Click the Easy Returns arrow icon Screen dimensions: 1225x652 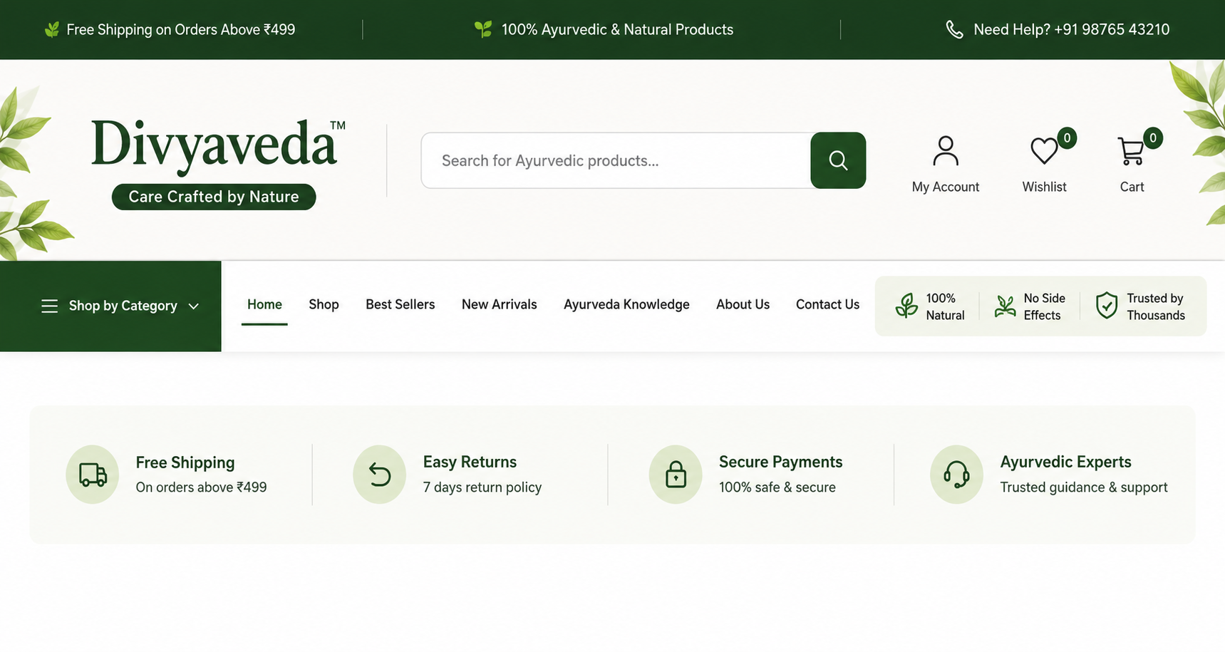[x=380, y=475]
